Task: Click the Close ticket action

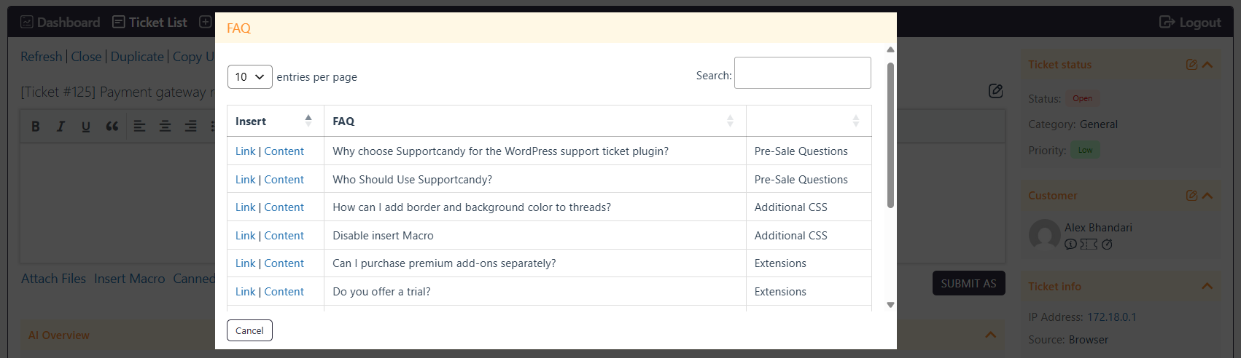Action: pyautogui.click(x=86, y=57)
